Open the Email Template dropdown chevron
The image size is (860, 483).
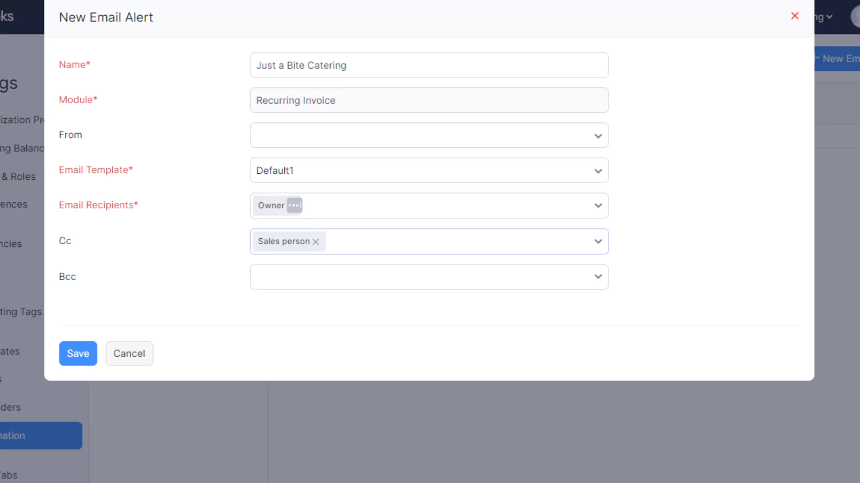pyautogui.click(x=598, y=171)
